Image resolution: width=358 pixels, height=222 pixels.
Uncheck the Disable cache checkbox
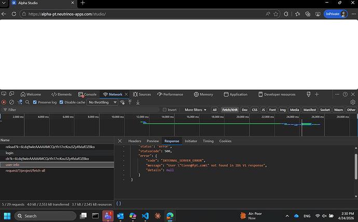click(x=61, y=102)
